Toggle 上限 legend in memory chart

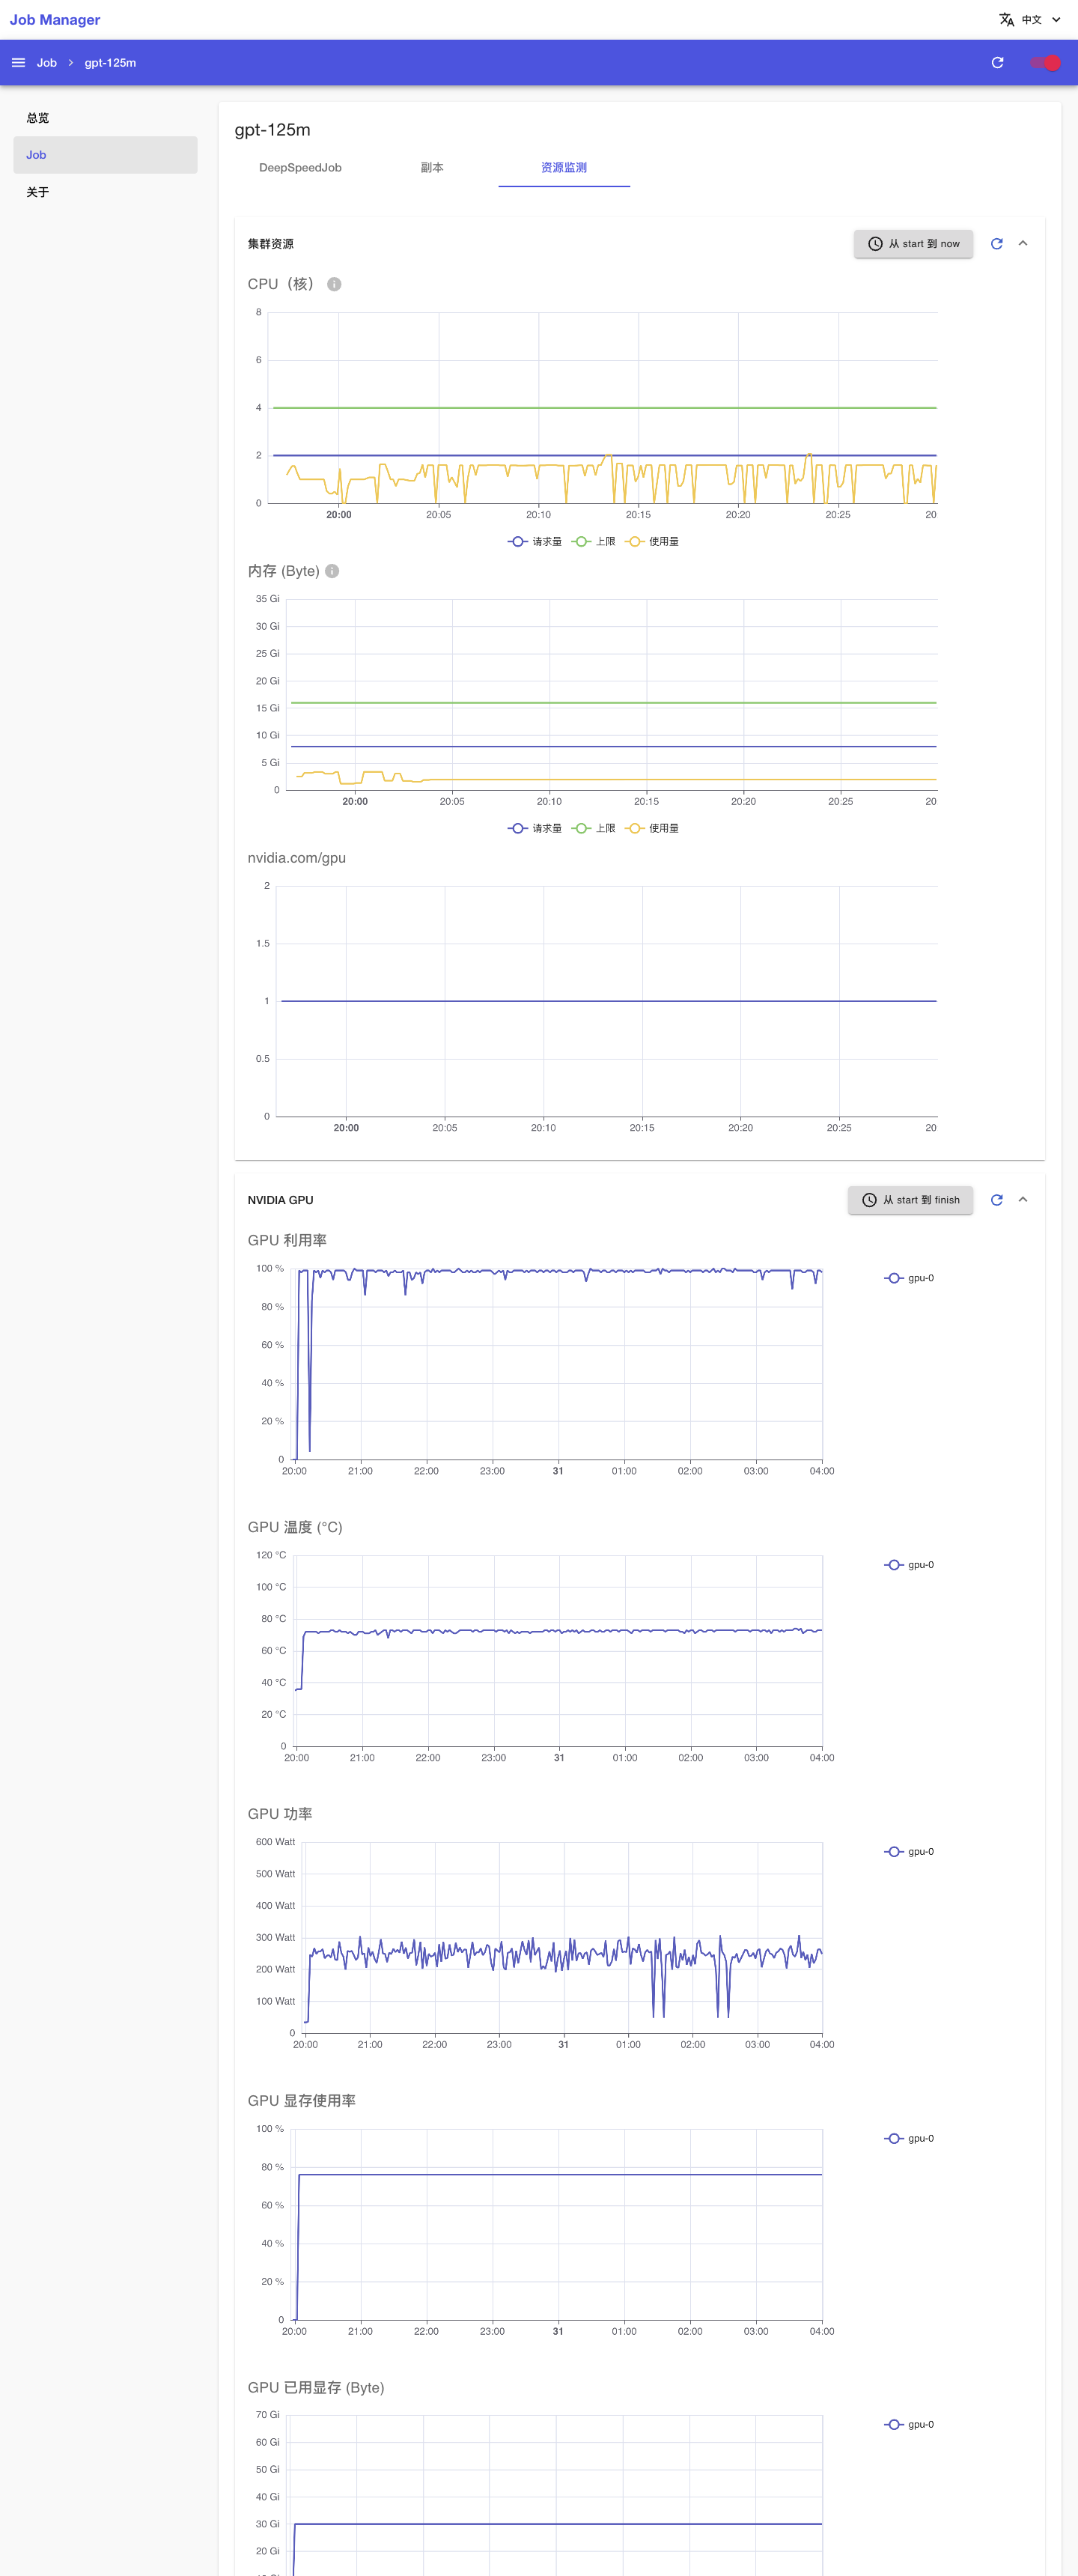click(594, 828)
